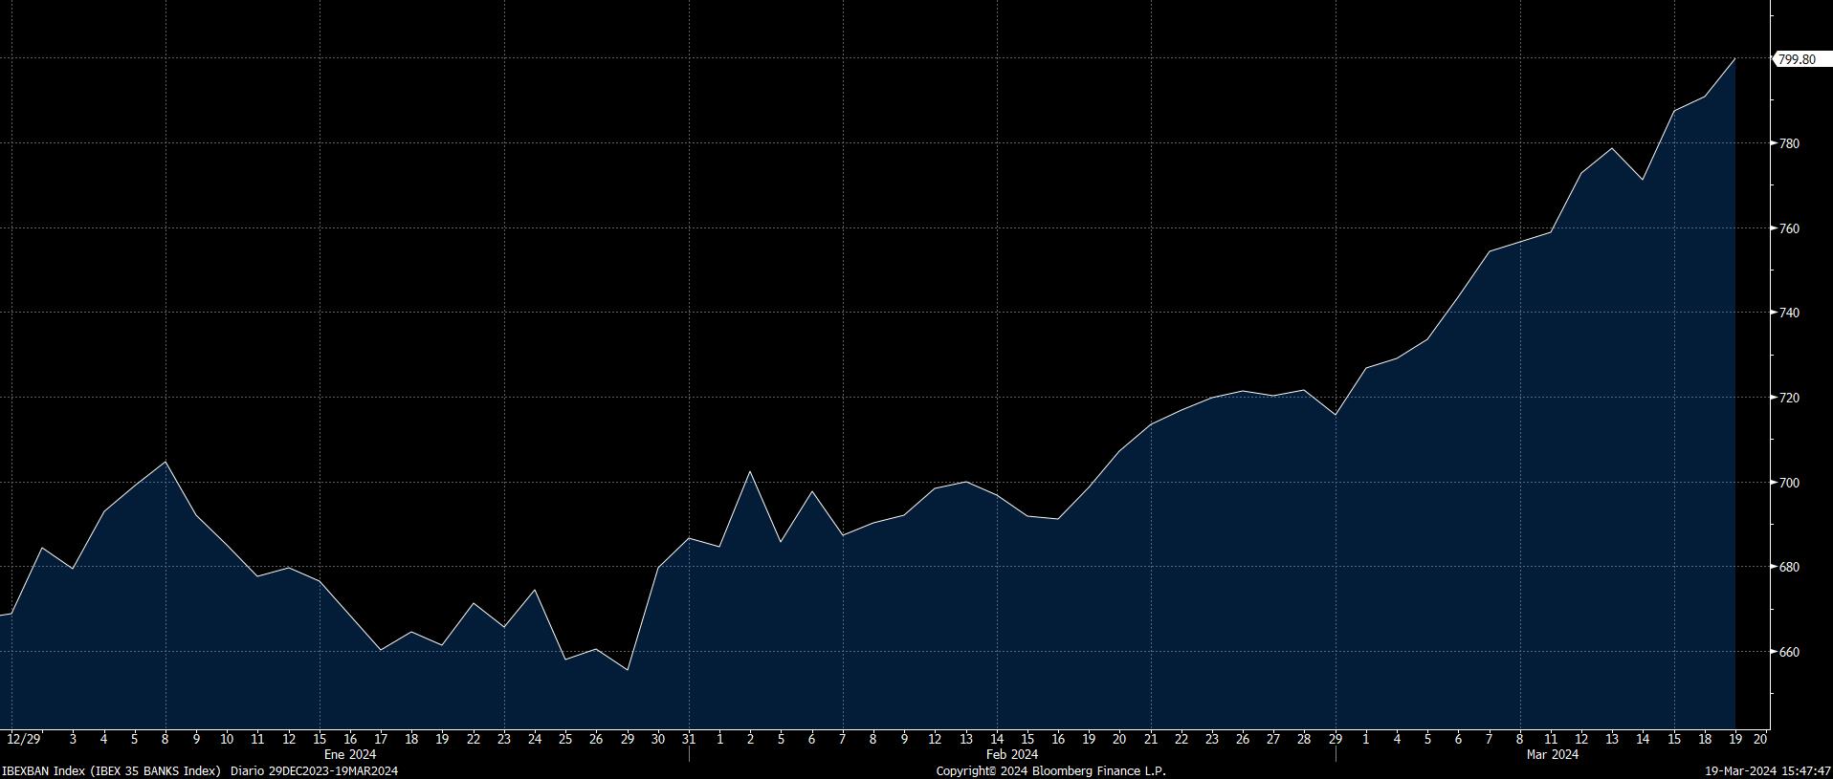Select the "Mar 2024" month label
1833x779 pixels.
tap(1552, 754)
